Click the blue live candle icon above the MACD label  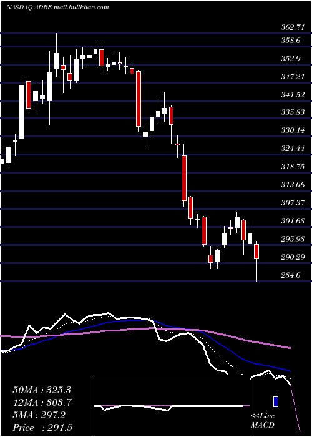pos(276,401)
